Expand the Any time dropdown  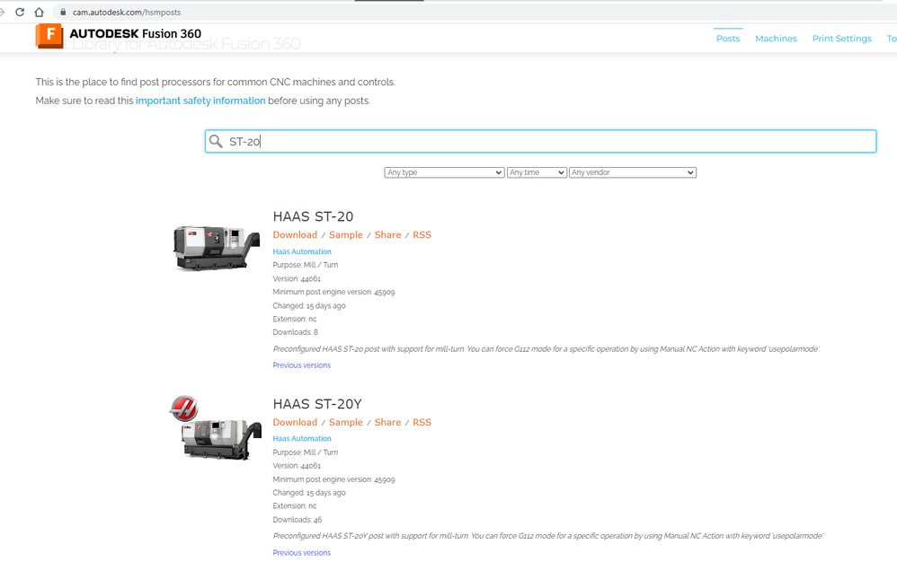coord(537,172)
